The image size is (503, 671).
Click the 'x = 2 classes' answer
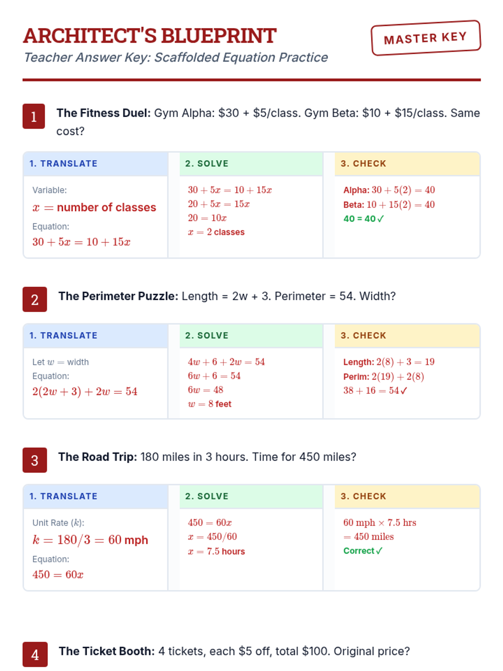coord(216,232)
